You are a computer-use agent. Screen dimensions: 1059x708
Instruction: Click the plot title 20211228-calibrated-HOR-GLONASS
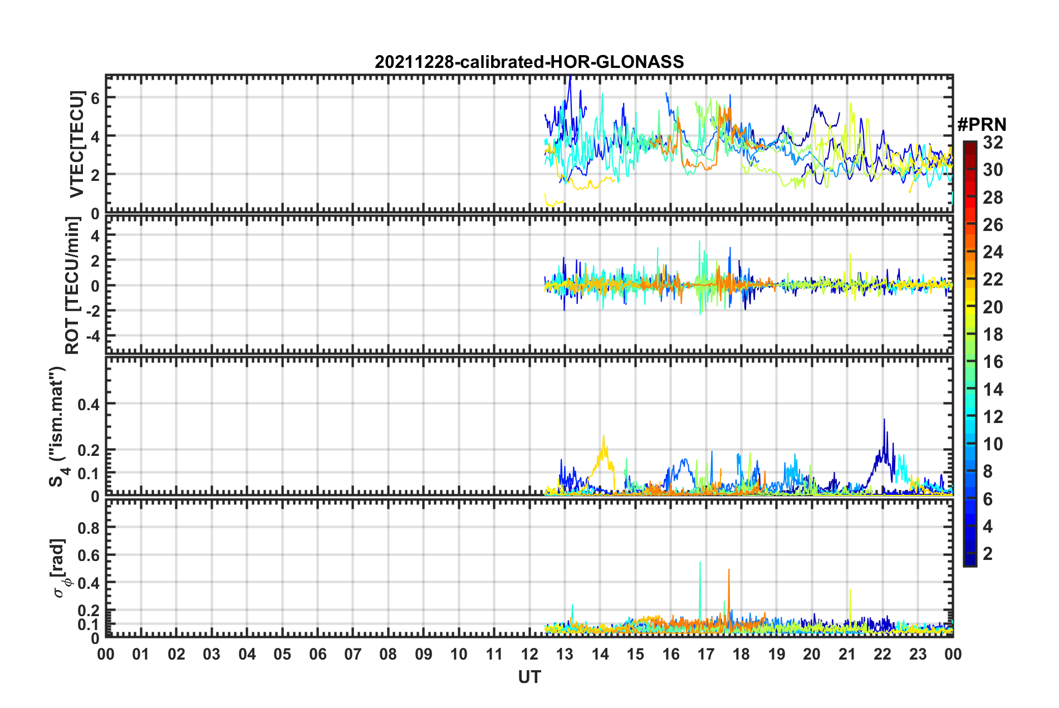click(x=529, y=62)
